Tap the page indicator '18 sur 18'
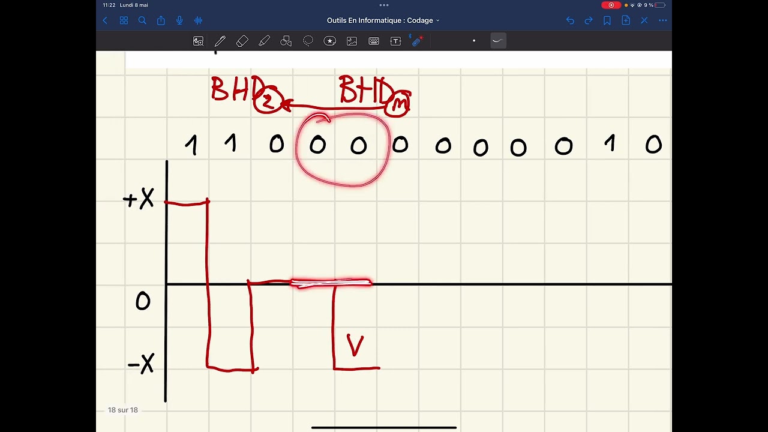The image size is (768, 432). [123, 410]
